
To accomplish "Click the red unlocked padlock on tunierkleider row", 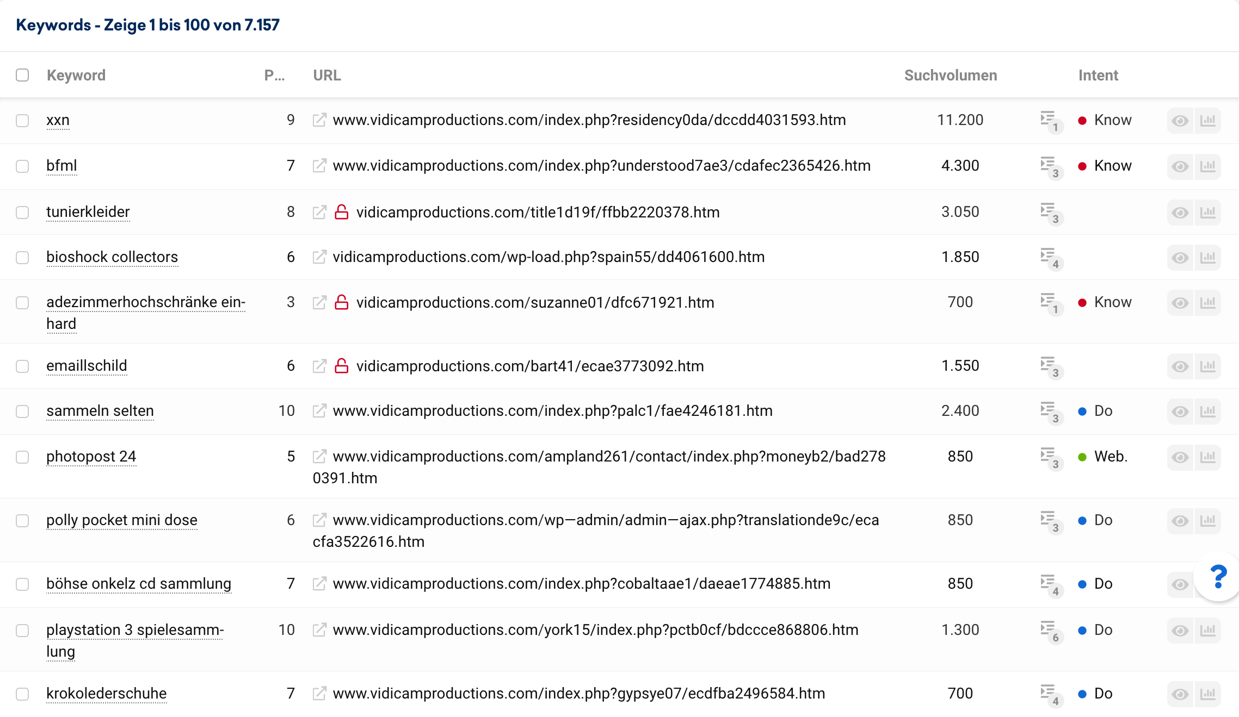I will pyautogui.click(x=341, y=212).
